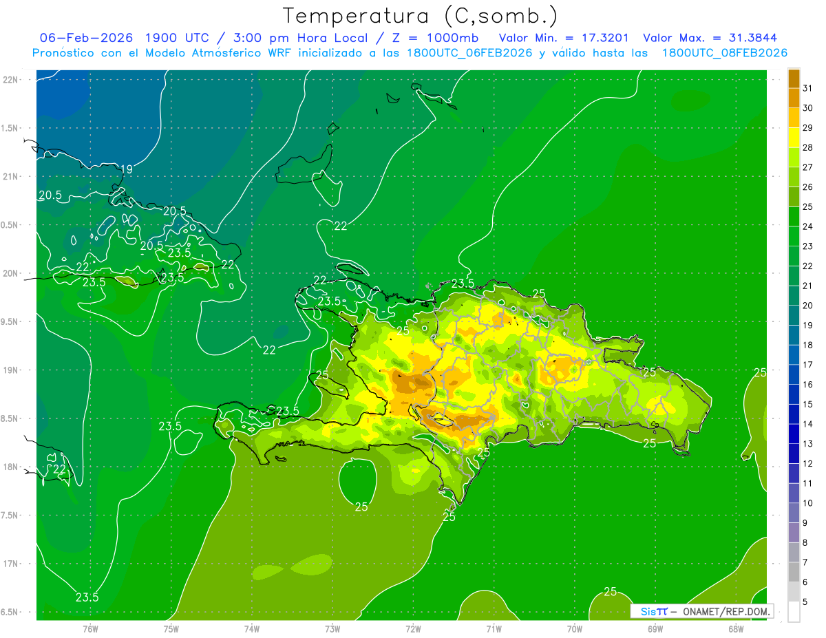Viewport: 826px width, 638px height.
Task: Click the "27" label on the color scale
Action: pos(808,167)
